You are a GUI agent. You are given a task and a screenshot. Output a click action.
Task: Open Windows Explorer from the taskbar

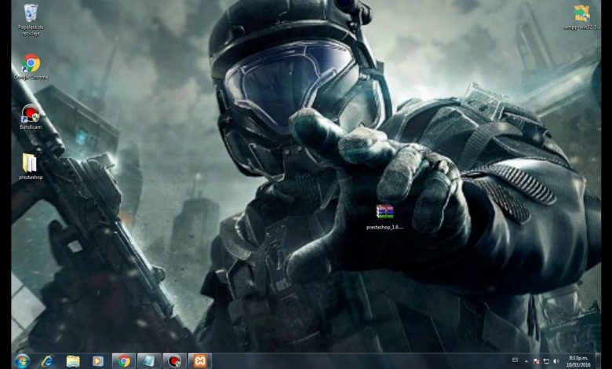(x=73, y=360)
